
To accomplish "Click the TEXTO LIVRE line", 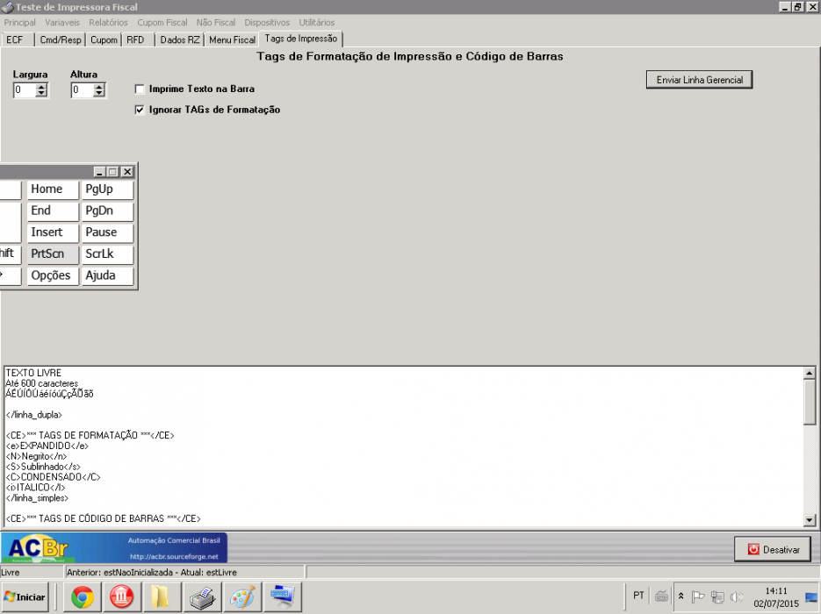I will (33, 373).
